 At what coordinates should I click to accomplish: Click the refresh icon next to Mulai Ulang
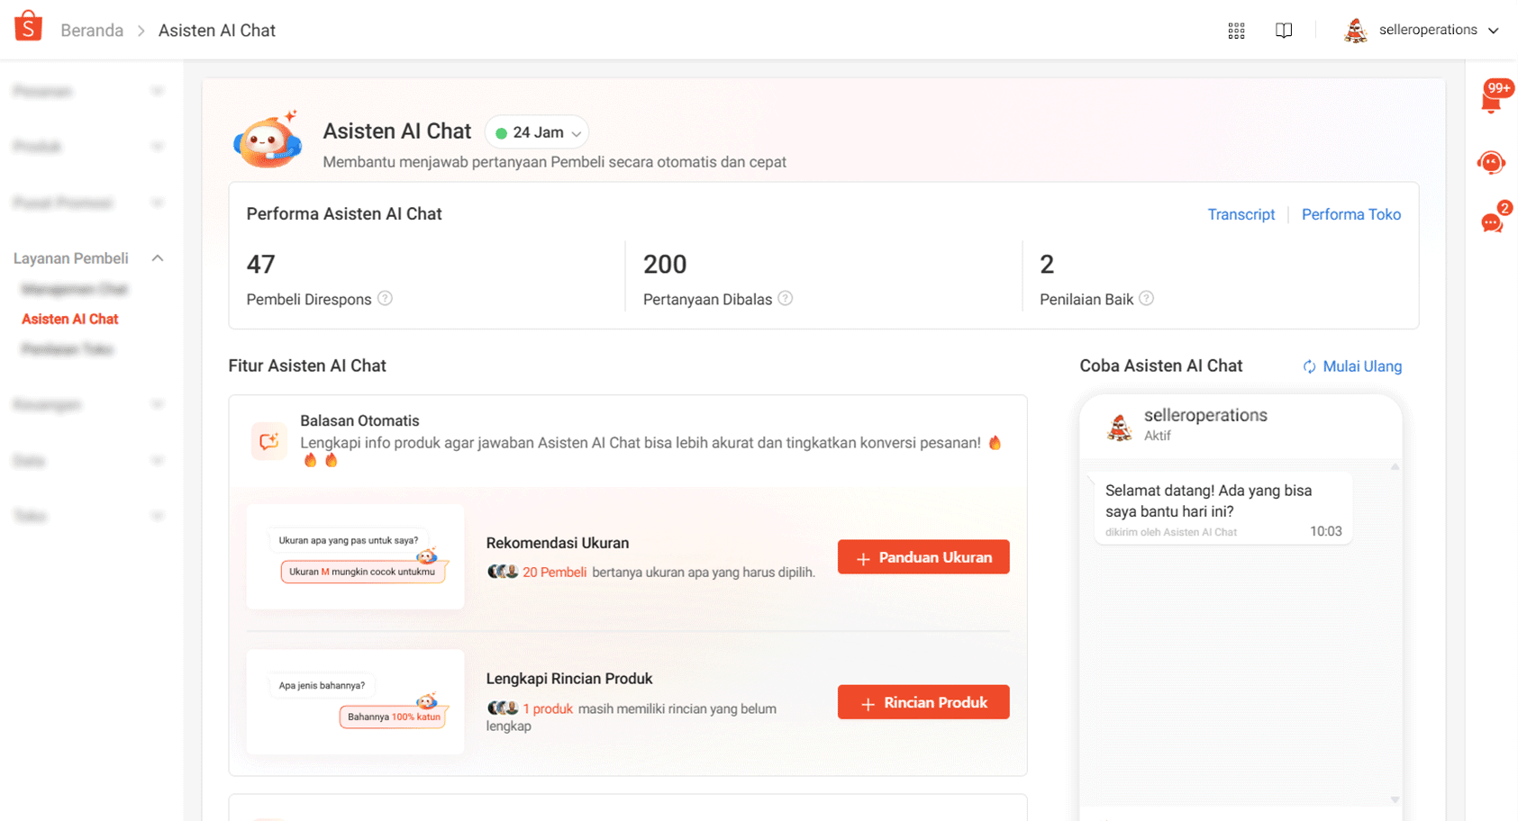click(x=1309, y=366)
